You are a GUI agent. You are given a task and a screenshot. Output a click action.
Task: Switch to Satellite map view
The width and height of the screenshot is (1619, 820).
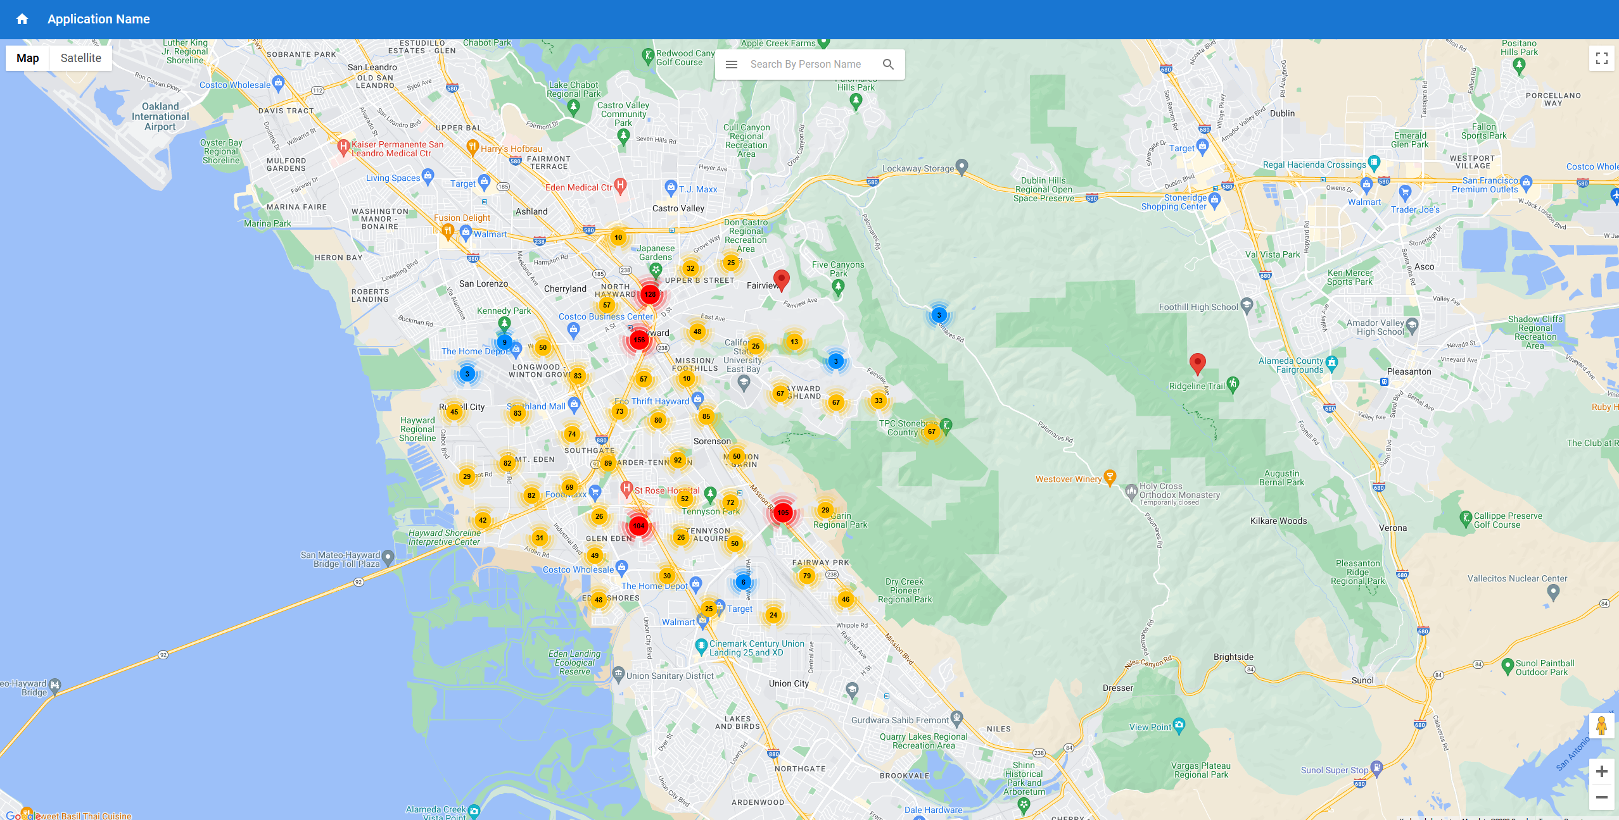80,58
